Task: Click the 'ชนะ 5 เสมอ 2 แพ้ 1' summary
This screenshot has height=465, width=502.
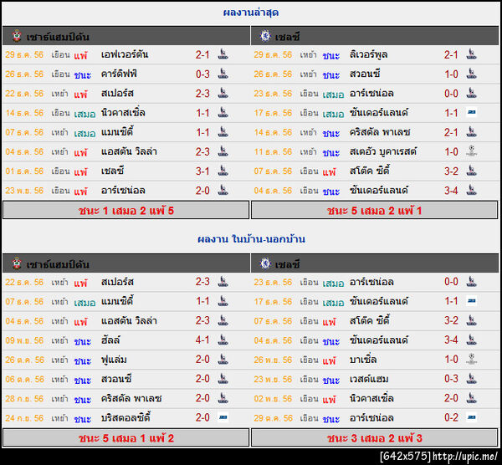Action: [374, 211]
